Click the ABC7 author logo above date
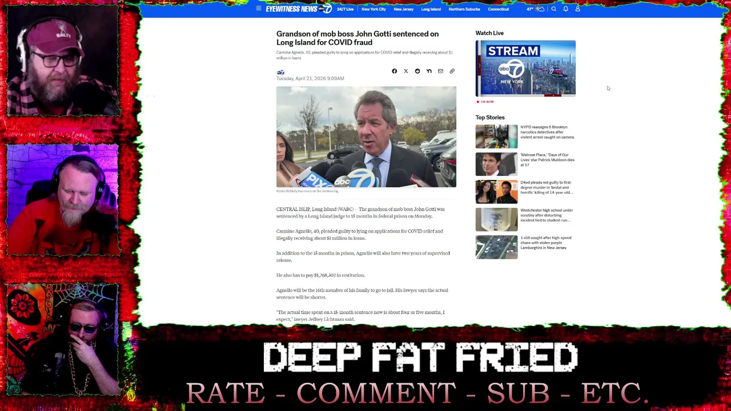Screen dimensions: 731x411 tap(280, 72)
